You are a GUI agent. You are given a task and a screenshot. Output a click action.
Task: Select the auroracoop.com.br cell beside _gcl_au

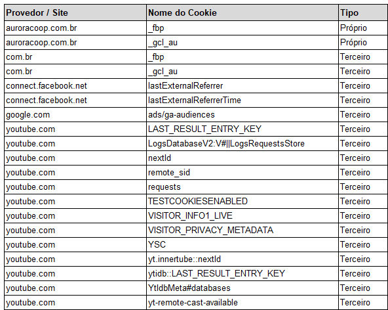(75, 43)
